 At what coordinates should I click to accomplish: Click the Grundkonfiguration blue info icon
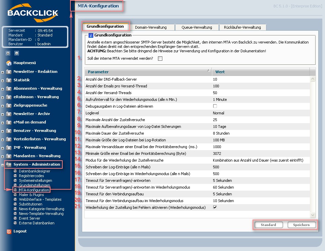coord(91,35)
